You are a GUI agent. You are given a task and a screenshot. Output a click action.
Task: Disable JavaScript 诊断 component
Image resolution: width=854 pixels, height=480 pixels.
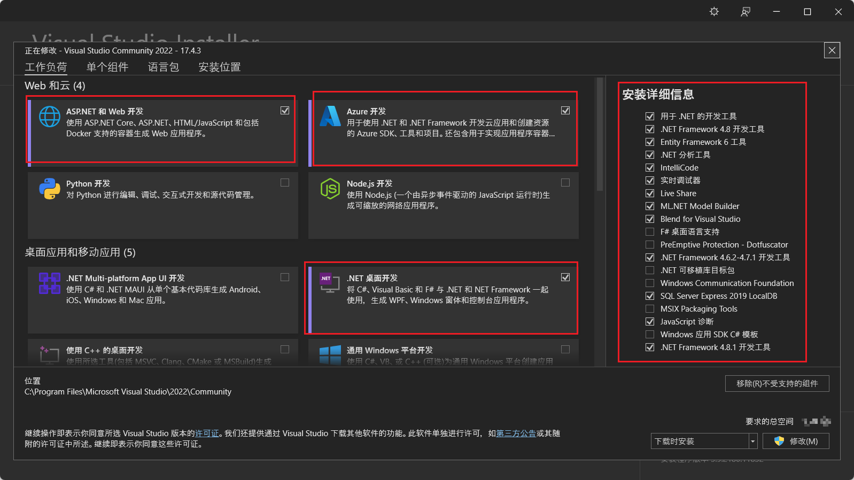[x=650, y=321]
